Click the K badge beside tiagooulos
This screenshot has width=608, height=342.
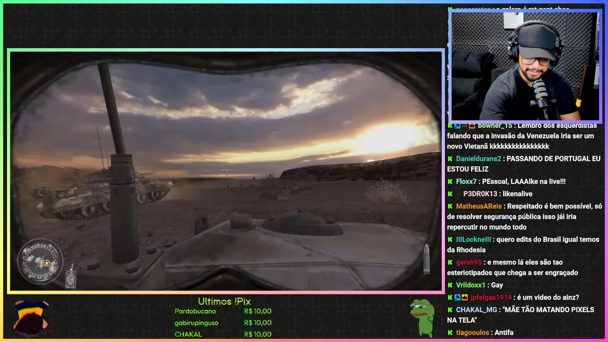pyautogui.click(x=450, y=332)
